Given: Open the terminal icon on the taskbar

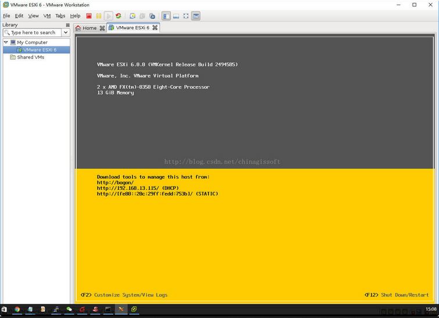Looking at the screenshot, I should 108,309.
